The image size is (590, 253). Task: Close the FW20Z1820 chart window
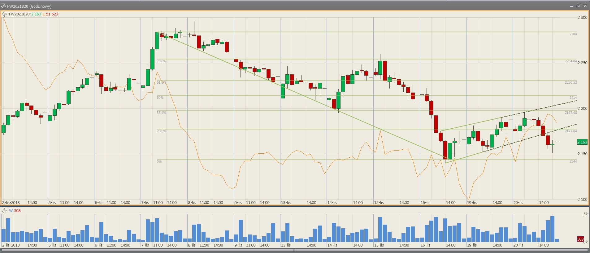585,6
